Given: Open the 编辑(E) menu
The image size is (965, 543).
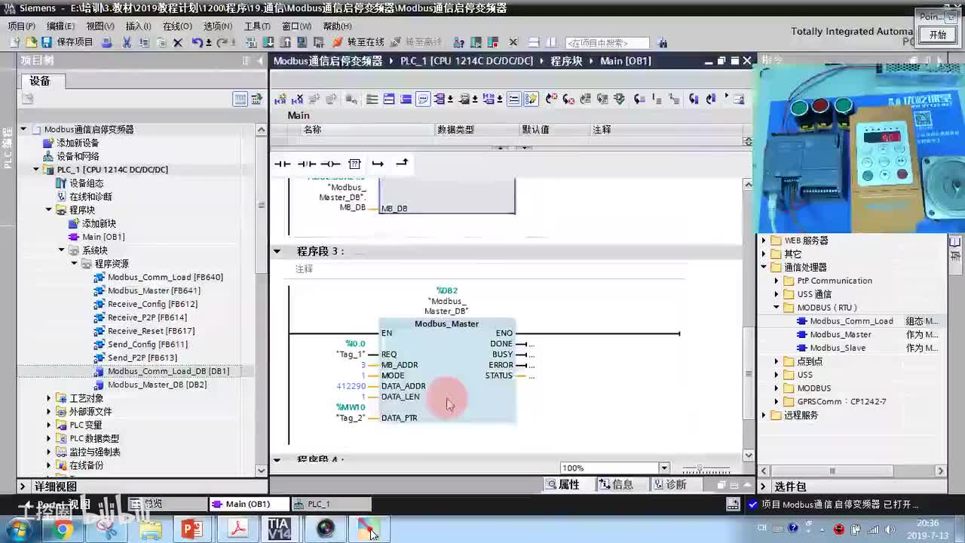Looking at the screenshot, I should 60,26.
